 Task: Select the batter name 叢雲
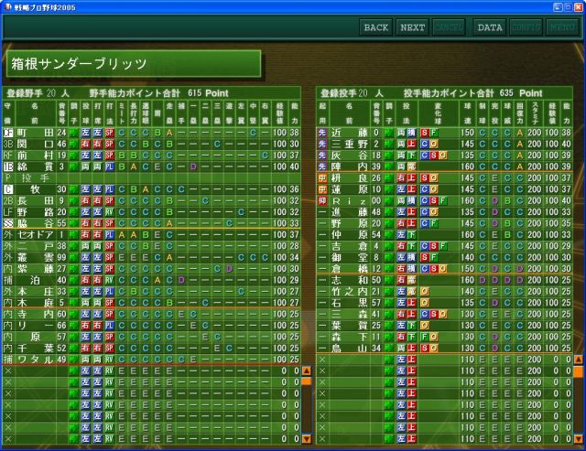tap(36, 258)
